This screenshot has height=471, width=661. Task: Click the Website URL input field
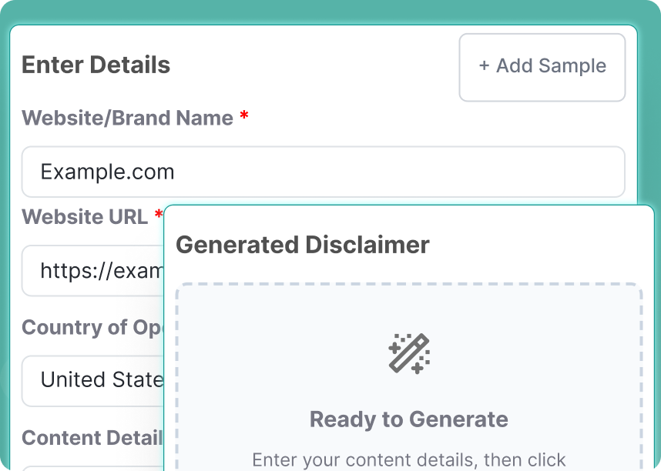pos(92,271)
